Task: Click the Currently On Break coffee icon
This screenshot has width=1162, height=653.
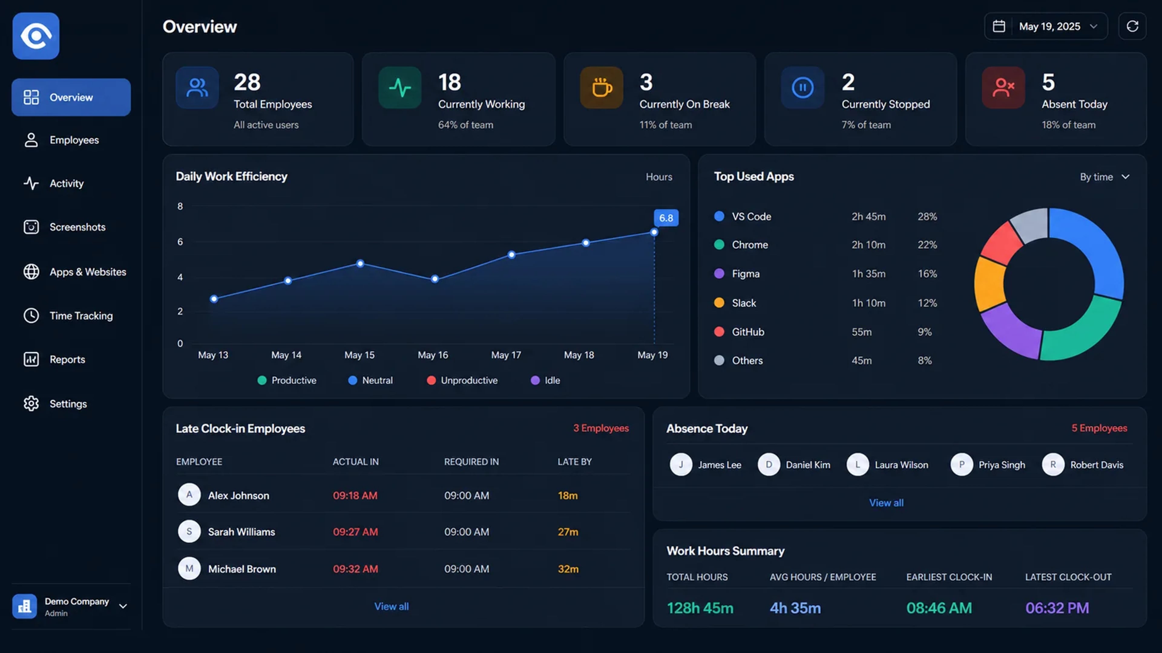Action: (x=601, y=87)
